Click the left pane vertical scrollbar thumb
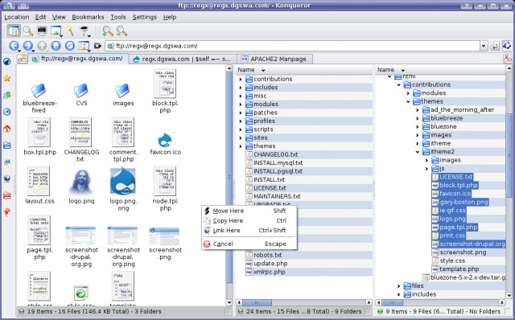Image resolution: width=515 pixels, height=320 pixels. [229, 177]
